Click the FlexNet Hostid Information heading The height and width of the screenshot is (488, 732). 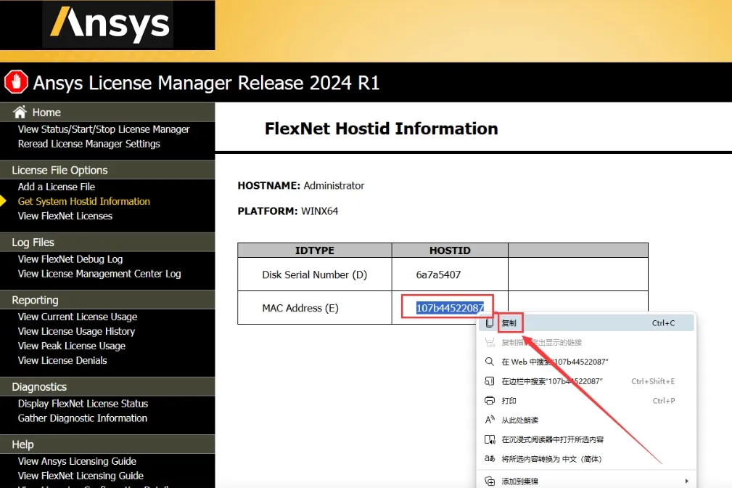point(381,129)
